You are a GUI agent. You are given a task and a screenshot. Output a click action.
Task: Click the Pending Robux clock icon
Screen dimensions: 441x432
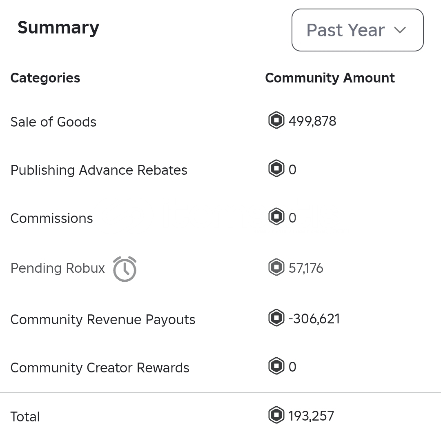point(125,269)
